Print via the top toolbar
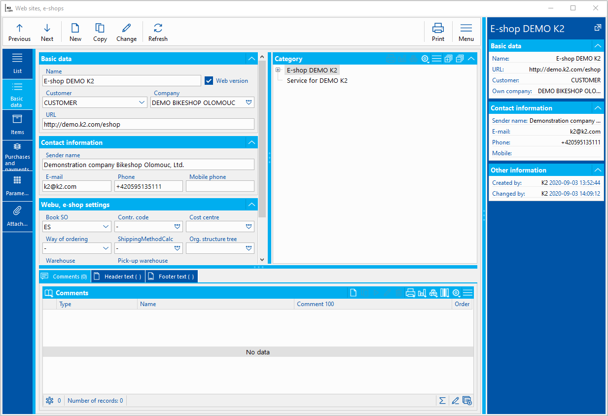Image resolution: width=608 pixels, height=416 pixels. 438,32
